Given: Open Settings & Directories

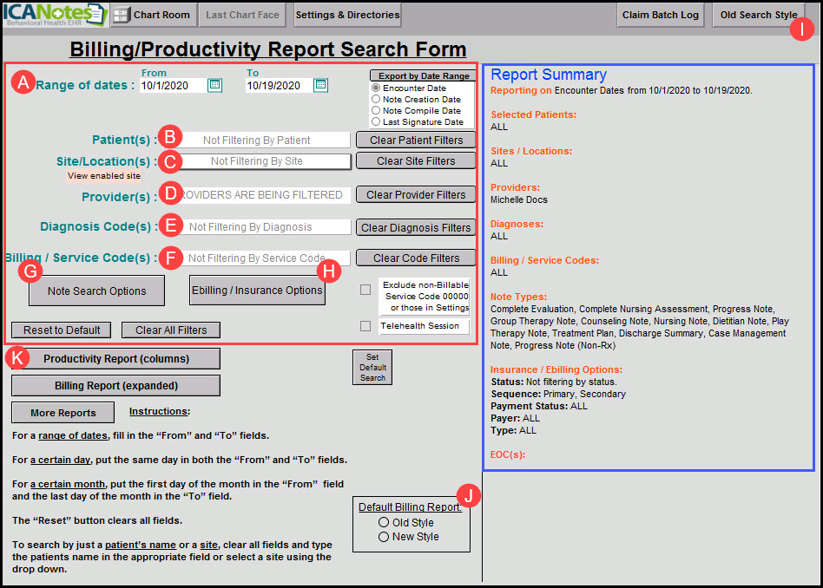Looking at the screenshot, I should [x=347, y=15].
